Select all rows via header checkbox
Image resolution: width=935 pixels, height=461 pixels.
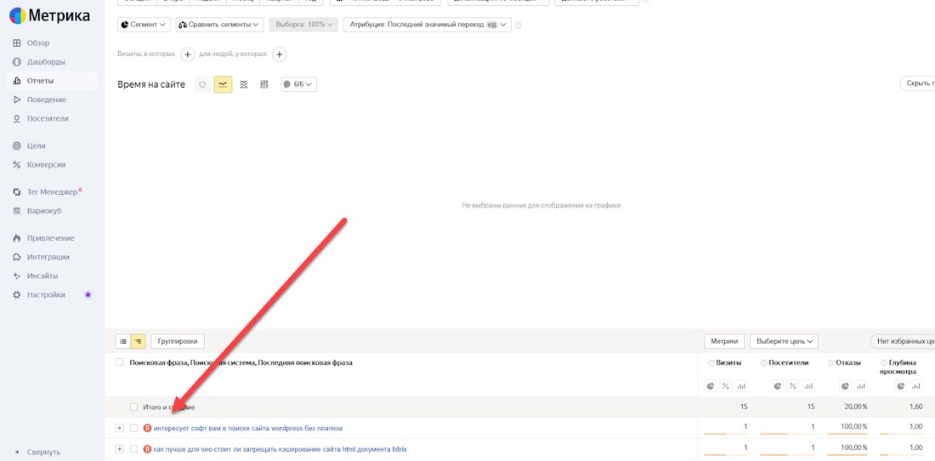(119, 362)
